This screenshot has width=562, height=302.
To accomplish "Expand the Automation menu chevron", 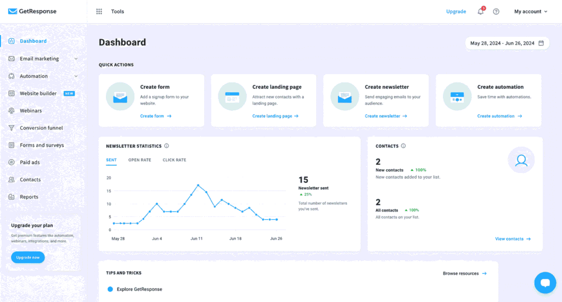I will (76, 76).
